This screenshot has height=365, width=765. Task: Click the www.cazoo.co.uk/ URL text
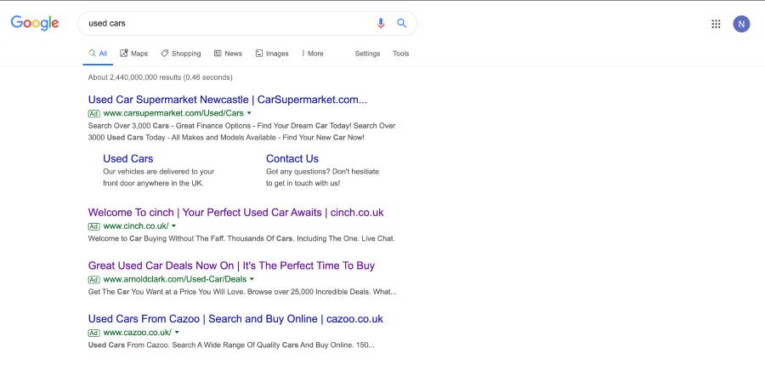137,333
